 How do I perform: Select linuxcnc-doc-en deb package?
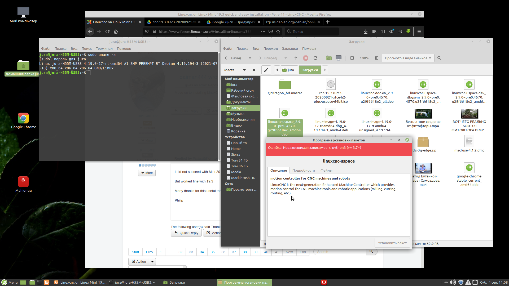pos(377,91)
